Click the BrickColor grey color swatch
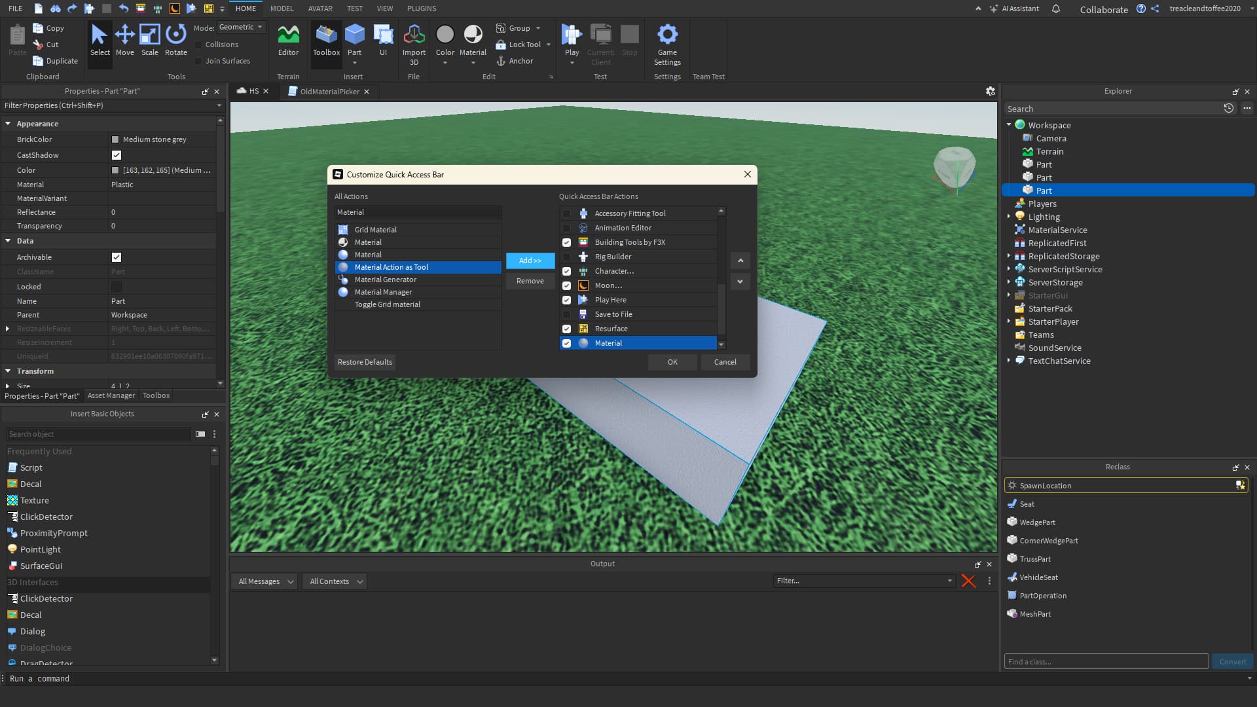Viewport: 1257px width, 707px height. pyautogui.click(x=115, y=139)
